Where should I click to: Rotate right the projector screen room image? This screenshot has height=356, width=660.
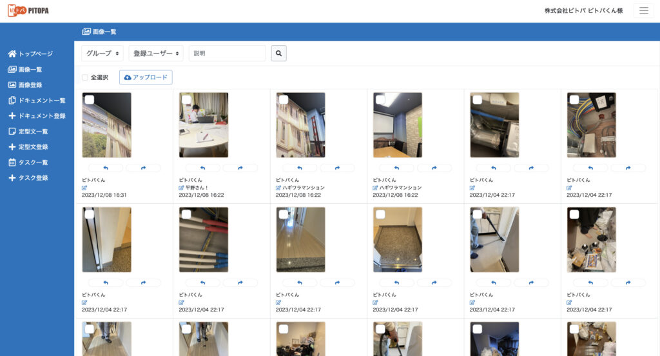pos(434,168)
